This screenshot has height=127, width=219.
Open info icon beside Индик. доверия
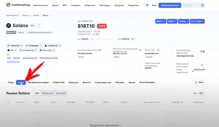coord(159,102)
